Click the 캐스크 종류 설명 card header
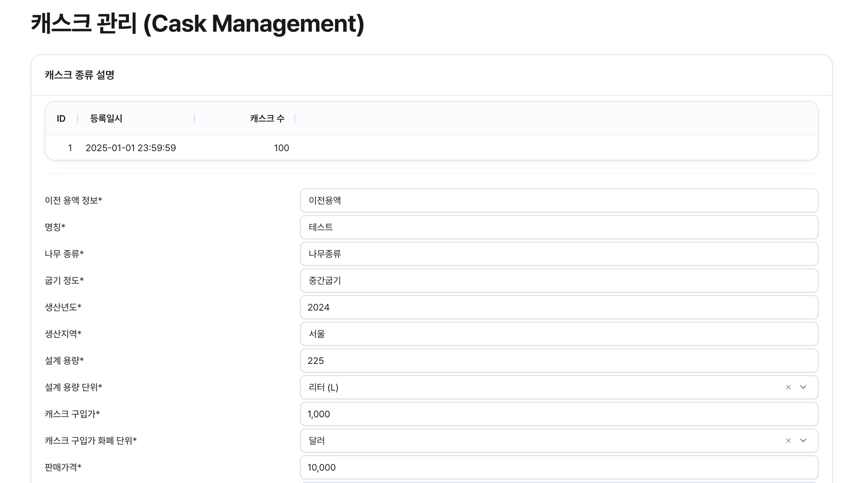The height and width of the screenshot is (483, 860). (431, 75)
